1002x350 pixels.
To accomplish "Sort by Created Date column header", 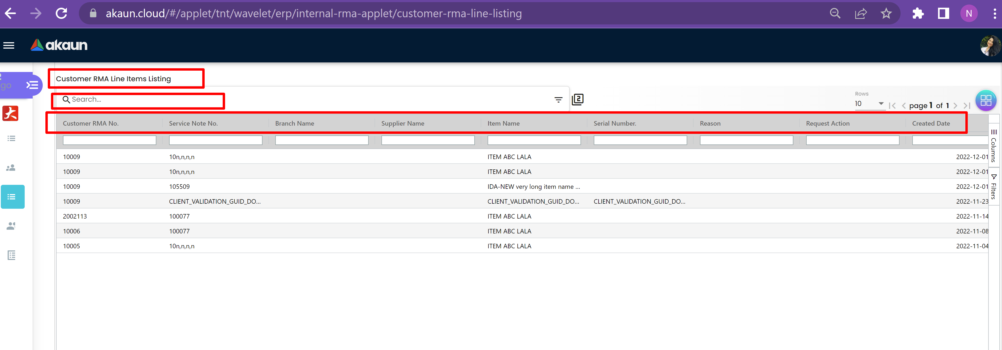I will pos(931,123).
